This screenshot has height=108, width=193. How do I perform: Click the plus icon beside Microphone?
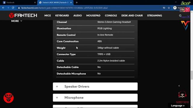pyautogui.click(x=57, y=97)
